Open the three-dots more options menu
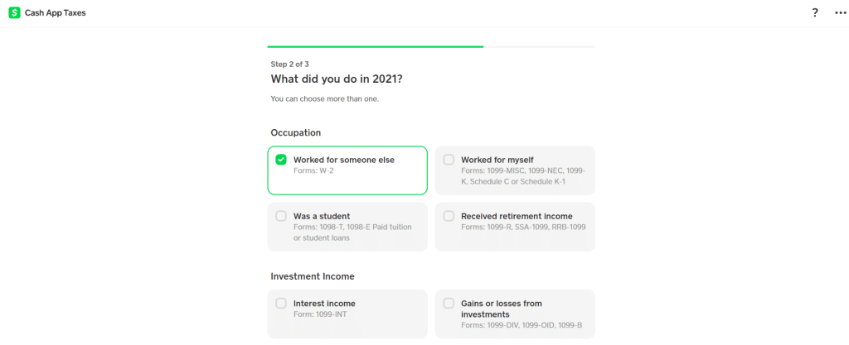Viewport: 849px width, 345px height. (841, 13)
